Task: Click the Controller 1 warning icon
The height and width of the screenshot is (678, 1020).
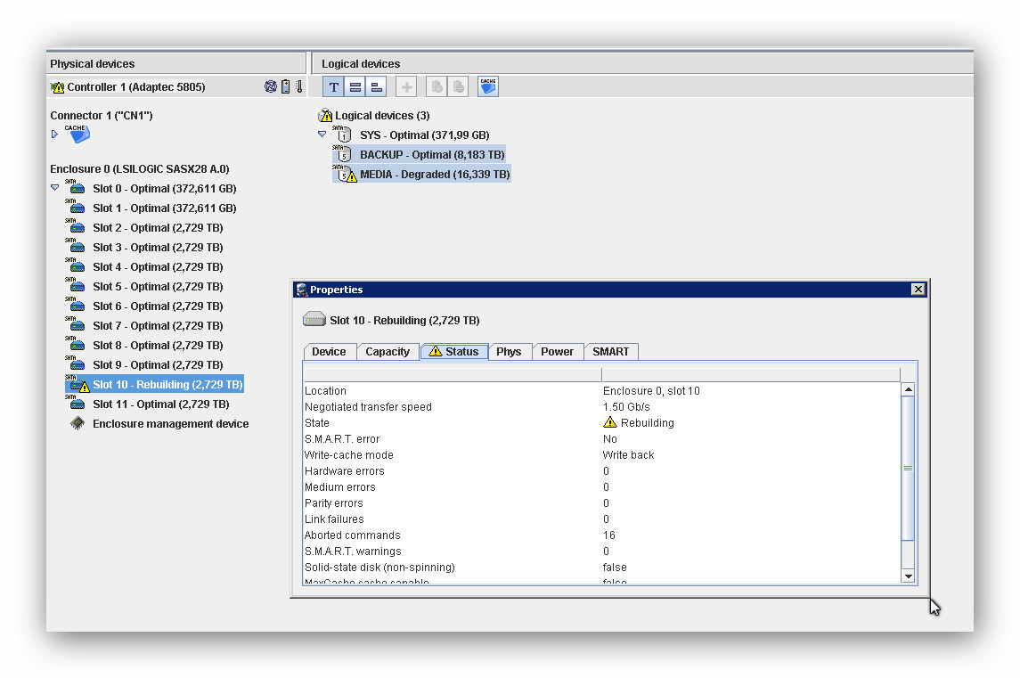Action: coord(58,87)
